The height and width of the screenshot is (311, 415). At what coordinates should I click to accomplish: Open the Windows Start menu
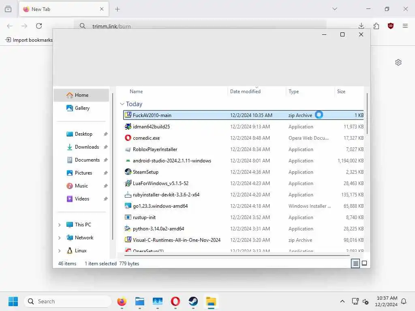coord(13,301)
